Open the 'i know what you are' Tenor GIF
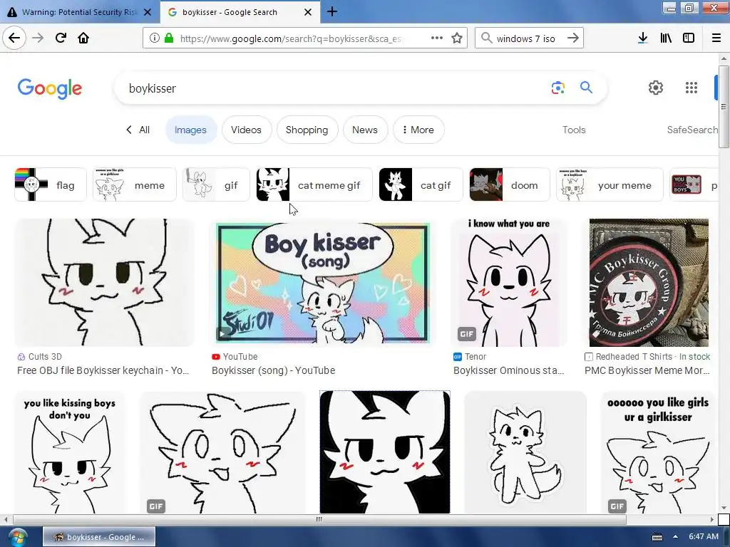The width and height of the screenshot is (730, 547). click(510, 283)
